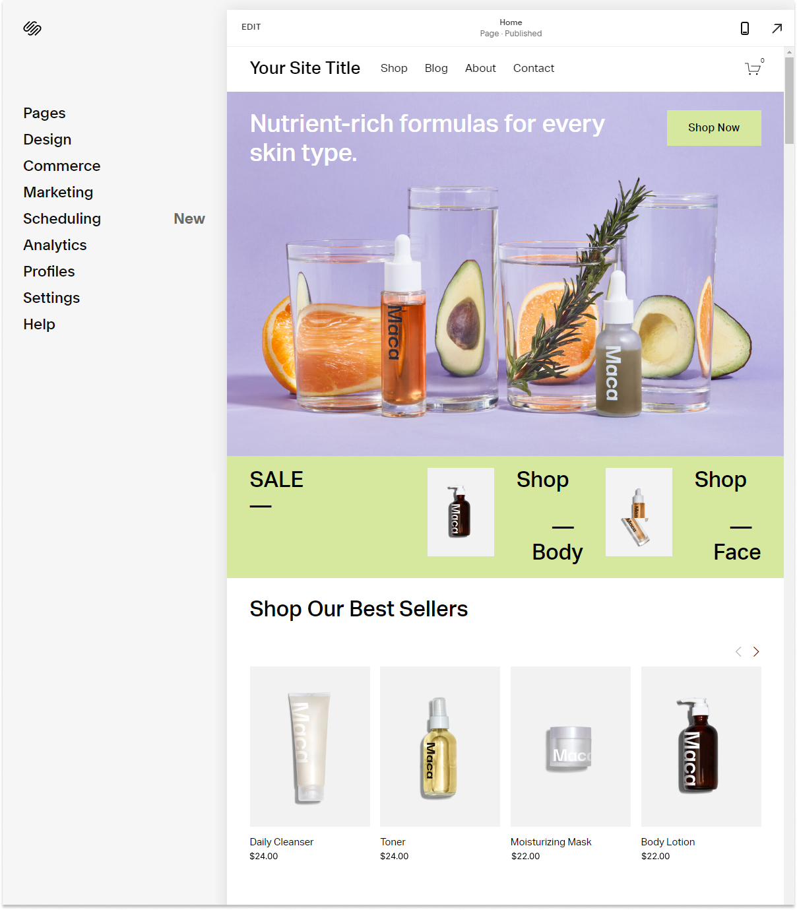This screenshot has width=797, height=910.
Task: Click the EDIT button
Action: pos(251,27)
